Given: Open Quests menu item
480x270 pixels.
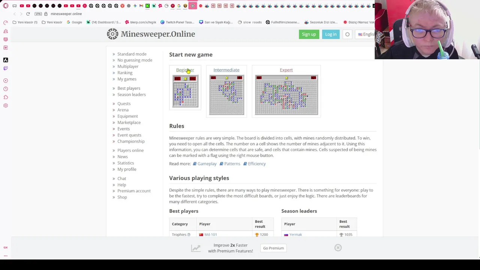Looking at the screenshot, I should (x=124, y=103).
